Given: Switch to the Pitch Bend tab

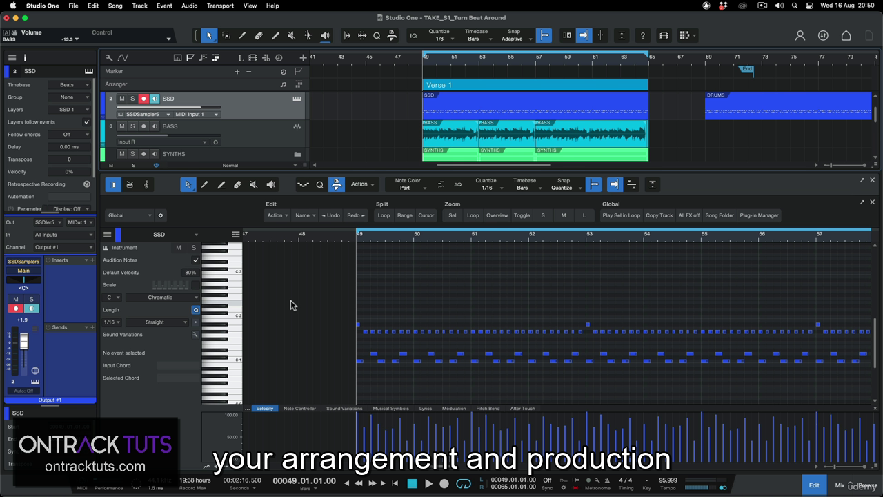Looking at the screenshot, I should [488, 409].
